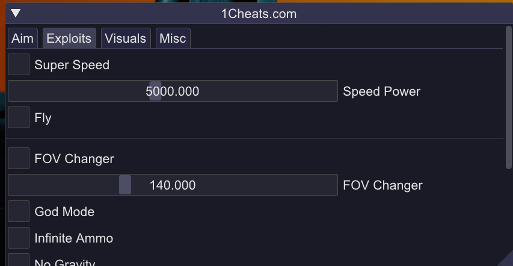Check the Infinite Ammo box
This screenshot has width=513, height=266.
[19, 238]
